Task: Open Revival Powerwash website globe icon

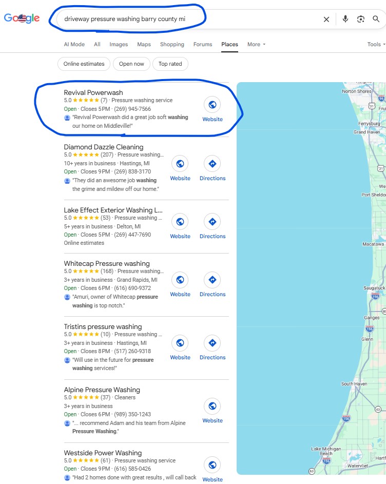Action: (212, 105)
